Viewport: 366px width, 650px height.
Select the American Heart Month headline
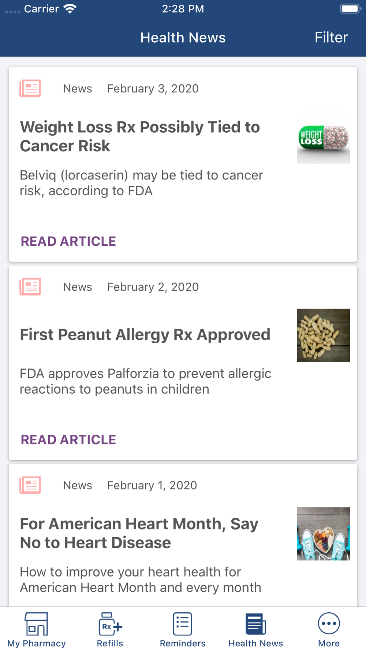[x=139, y=533]
